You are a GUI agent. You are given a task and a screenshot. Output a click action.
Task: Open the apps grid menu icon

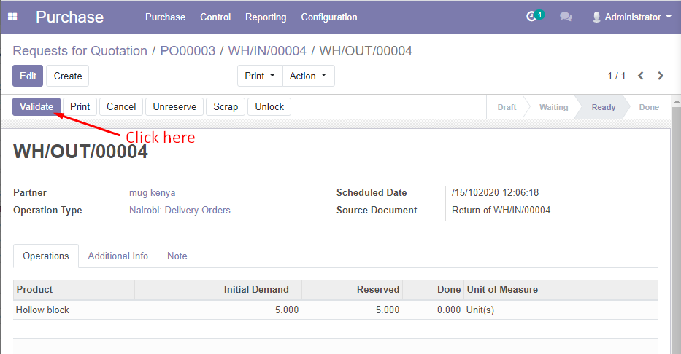point(12,17)
